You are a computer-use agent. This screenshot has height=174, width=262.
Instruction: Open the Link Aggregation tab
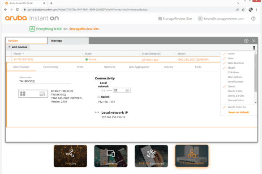click(x=139, y=67)
